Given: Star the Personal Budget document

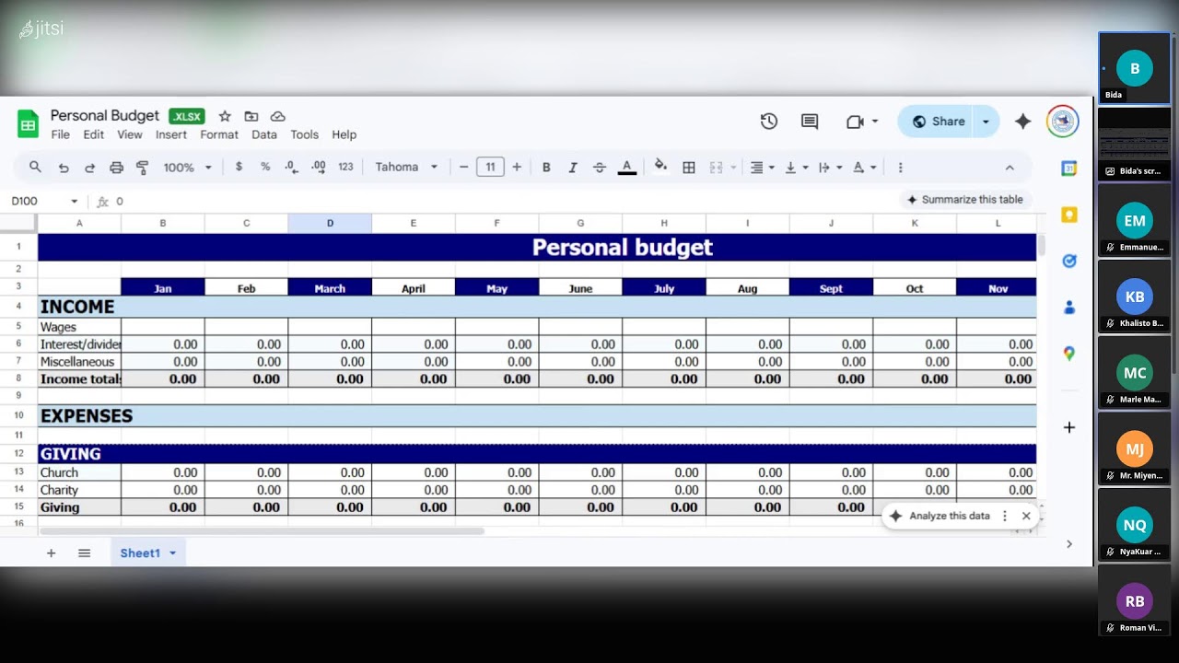Looking at the screenshot, I should pyautogui.click(x=225, y=116).
